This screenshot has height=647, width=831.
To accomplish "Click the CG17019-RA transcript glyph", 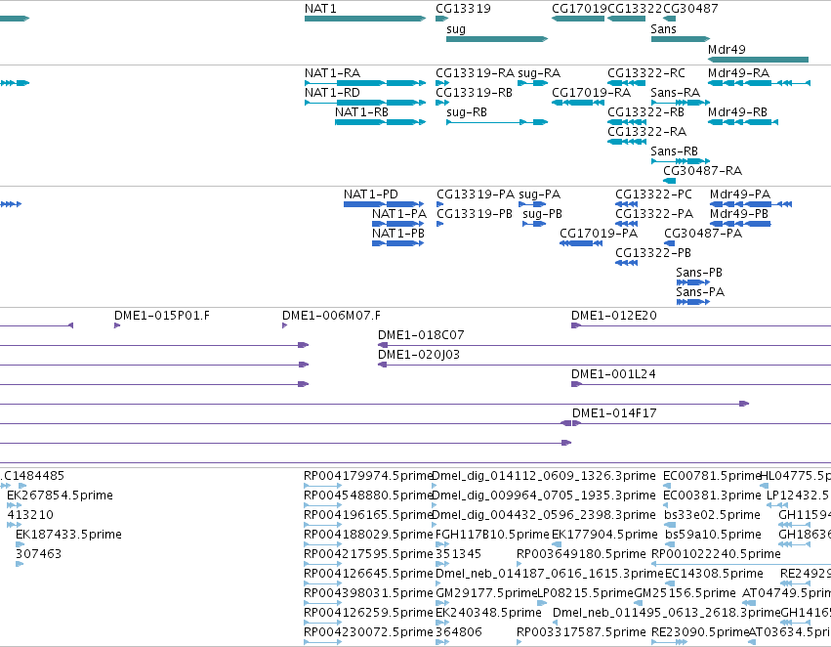I will tap(578, 103).
